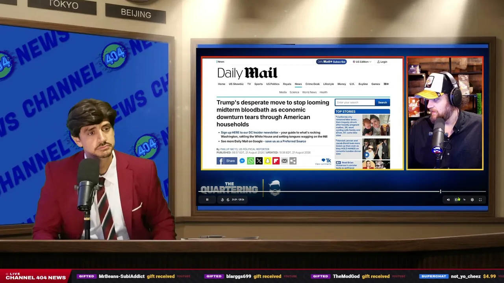Image resolution: width=504 pixels, height=283 pixels.
Task: View the 1k comments bubble
Action: (x=326, y=160)
